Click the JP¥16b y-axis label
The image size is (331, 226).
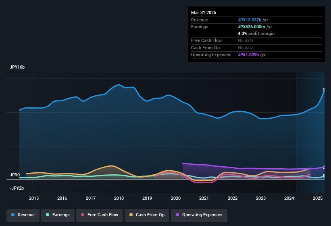tap(17, 67)
